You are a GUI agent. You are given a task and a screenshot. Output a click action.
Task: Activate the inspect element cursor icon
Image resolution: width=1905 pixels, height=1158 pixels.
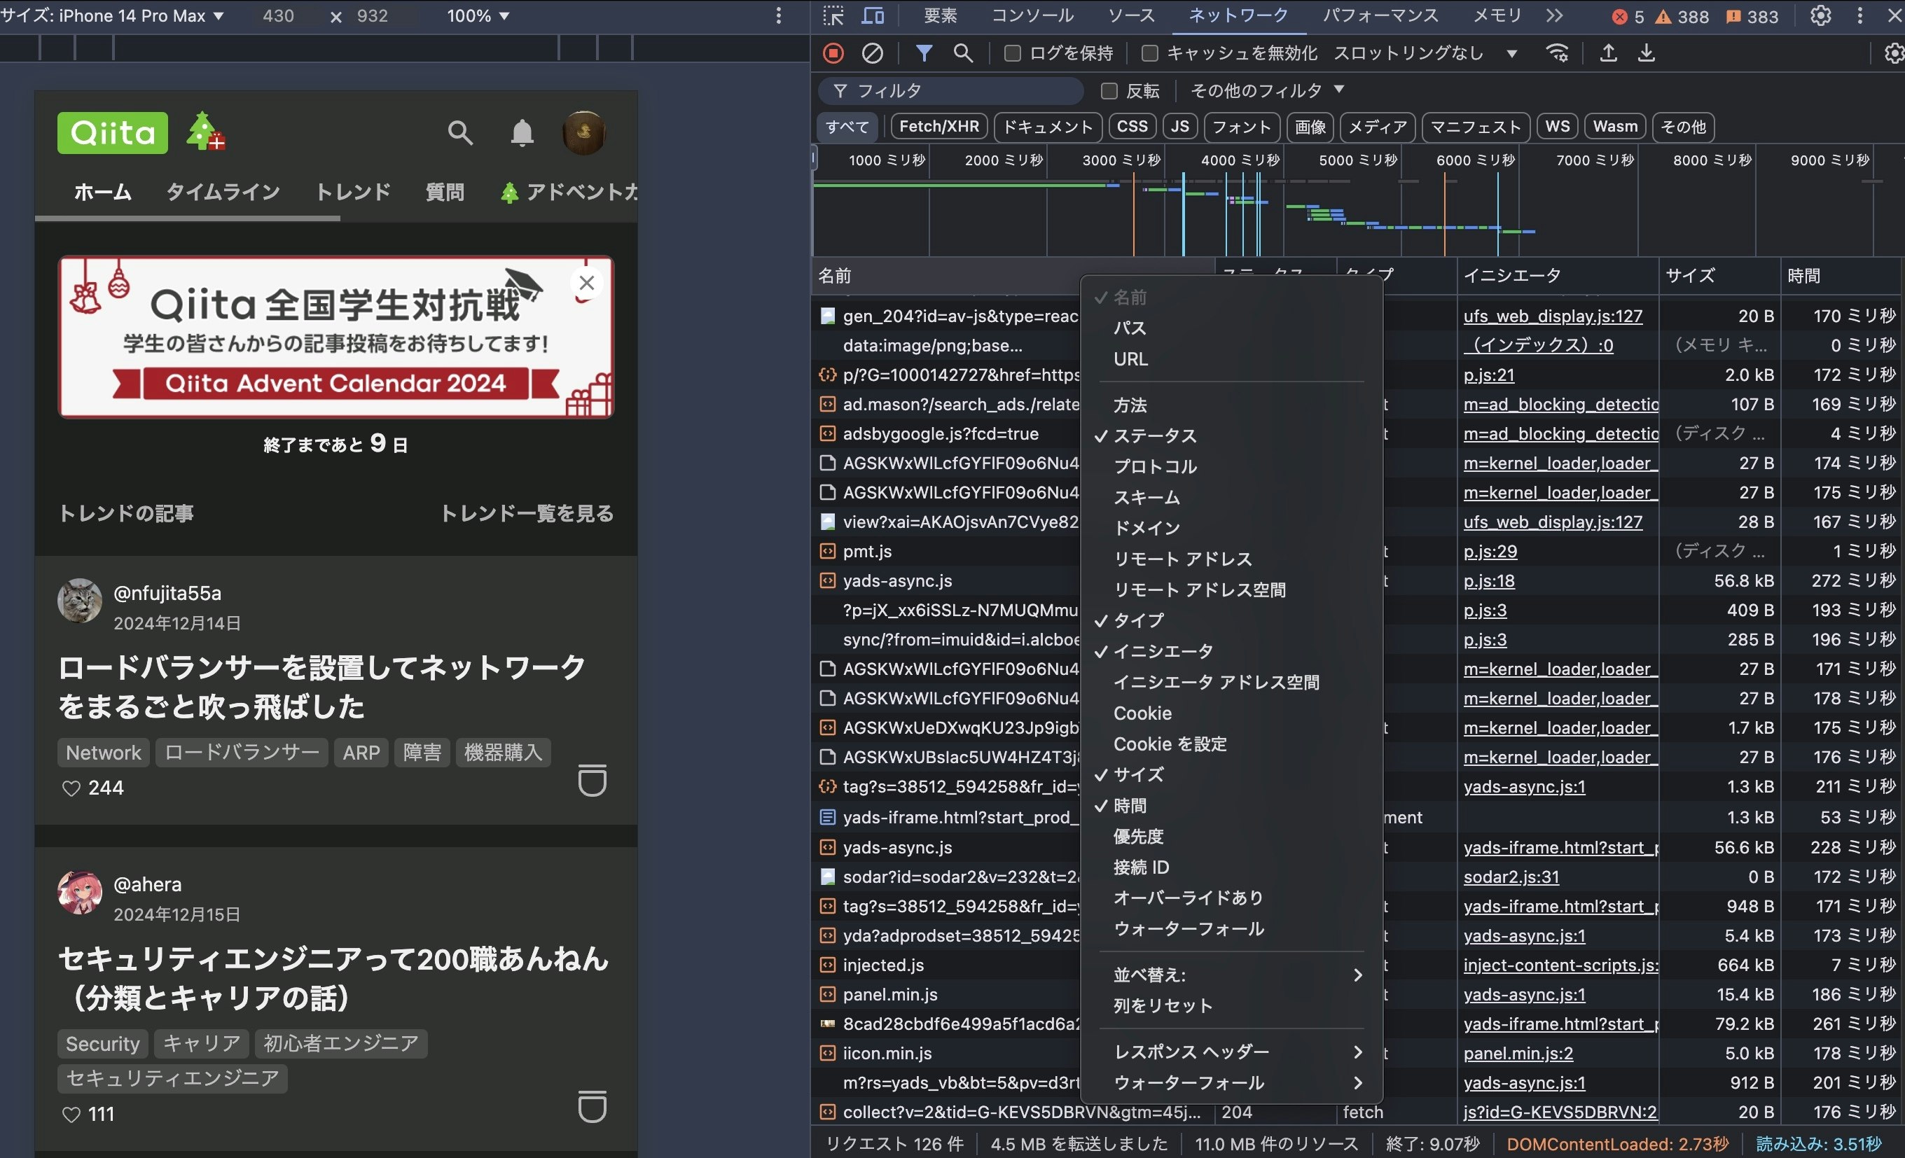833,15
